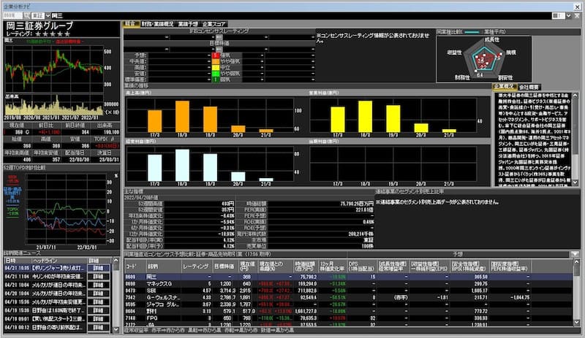Click the 岡三証券グループ company title

[x=39, y=26]
